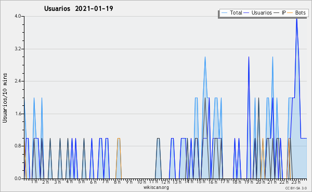Click the '19 h' x-axis label

pos(249,182)
